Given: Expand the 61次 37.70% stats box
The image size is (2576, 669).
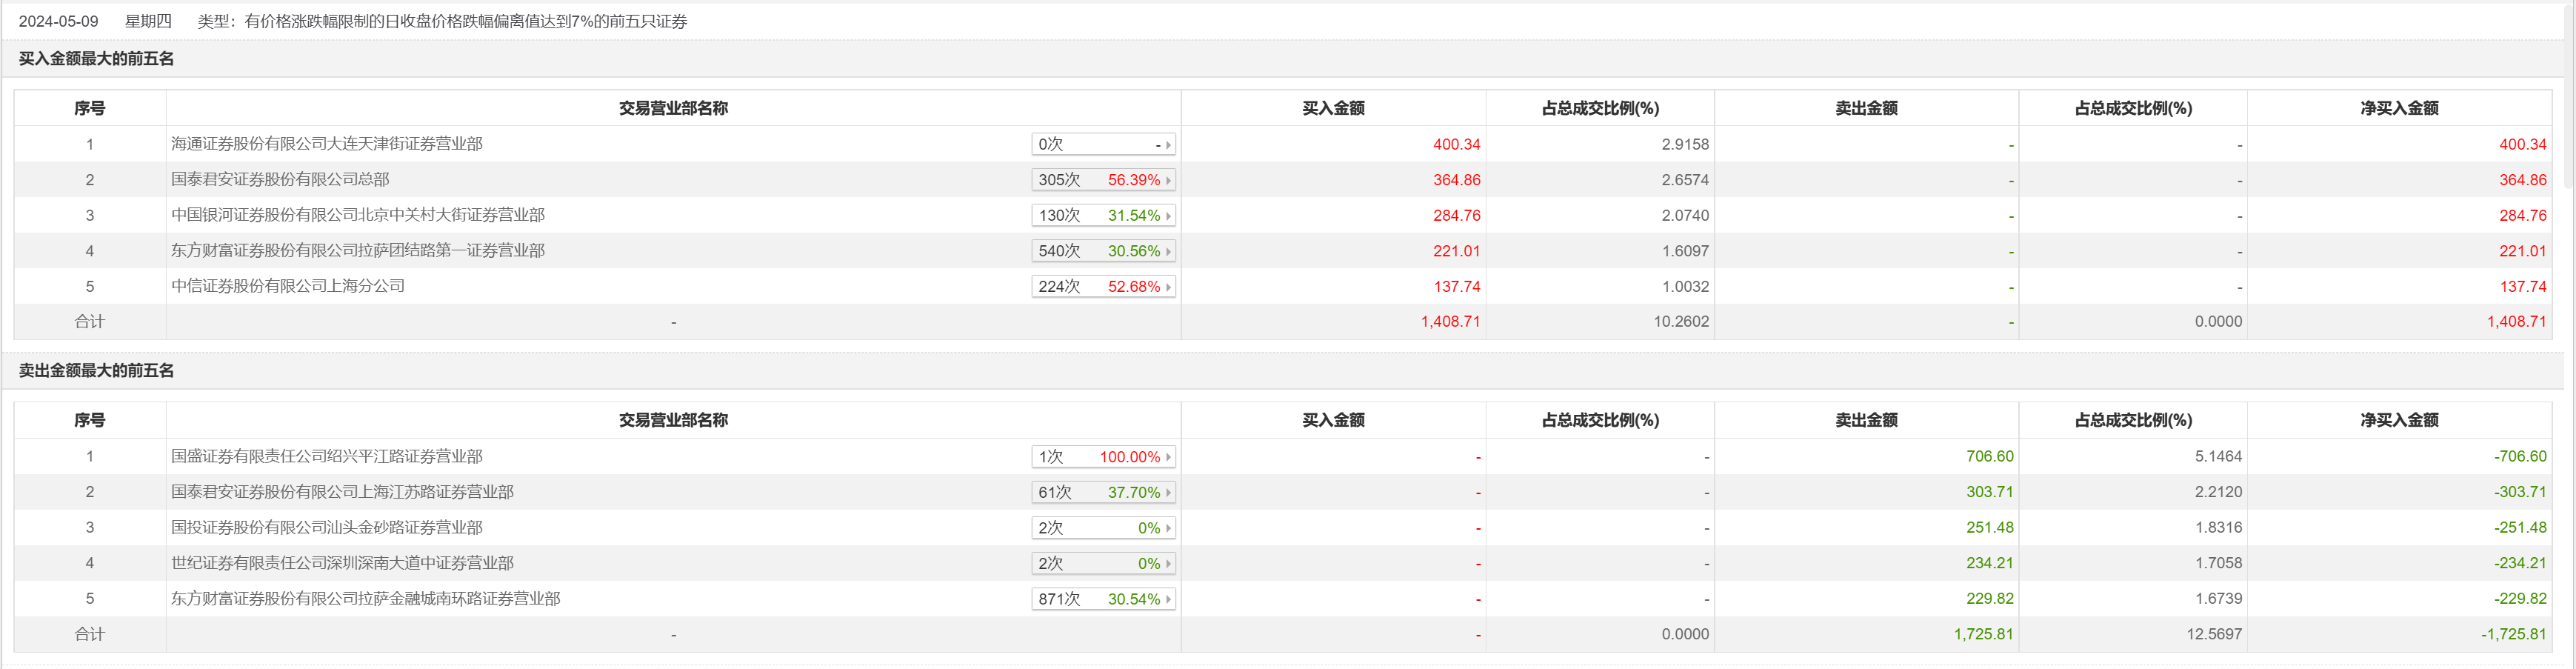Looking at the screenshot, I should click(1103, 493).
